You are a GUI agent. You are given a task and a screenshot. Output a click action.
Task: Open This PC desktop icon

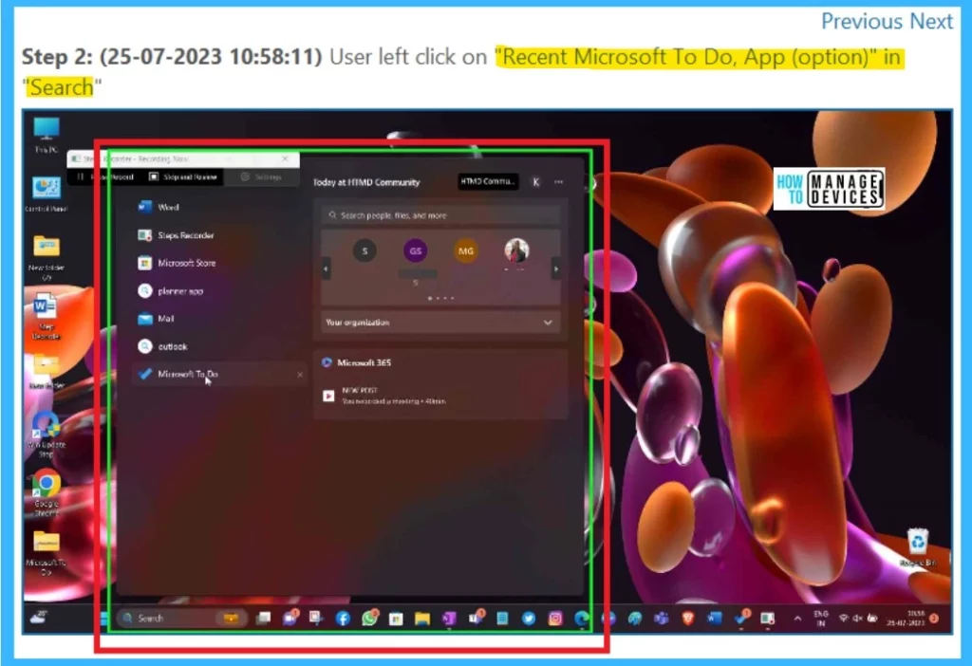pyautogui.click(x=47, y=135)
